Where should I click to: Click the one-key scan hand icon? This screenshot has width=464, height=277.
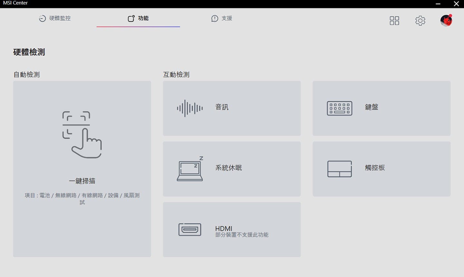coord(82,135)
